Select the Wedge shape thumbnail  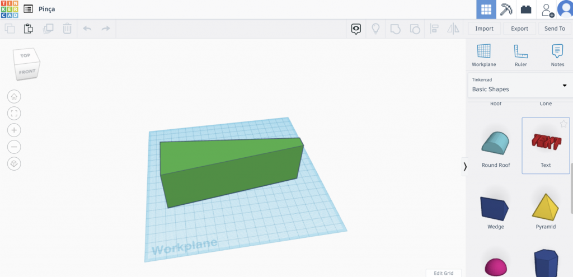coord(495,209)
